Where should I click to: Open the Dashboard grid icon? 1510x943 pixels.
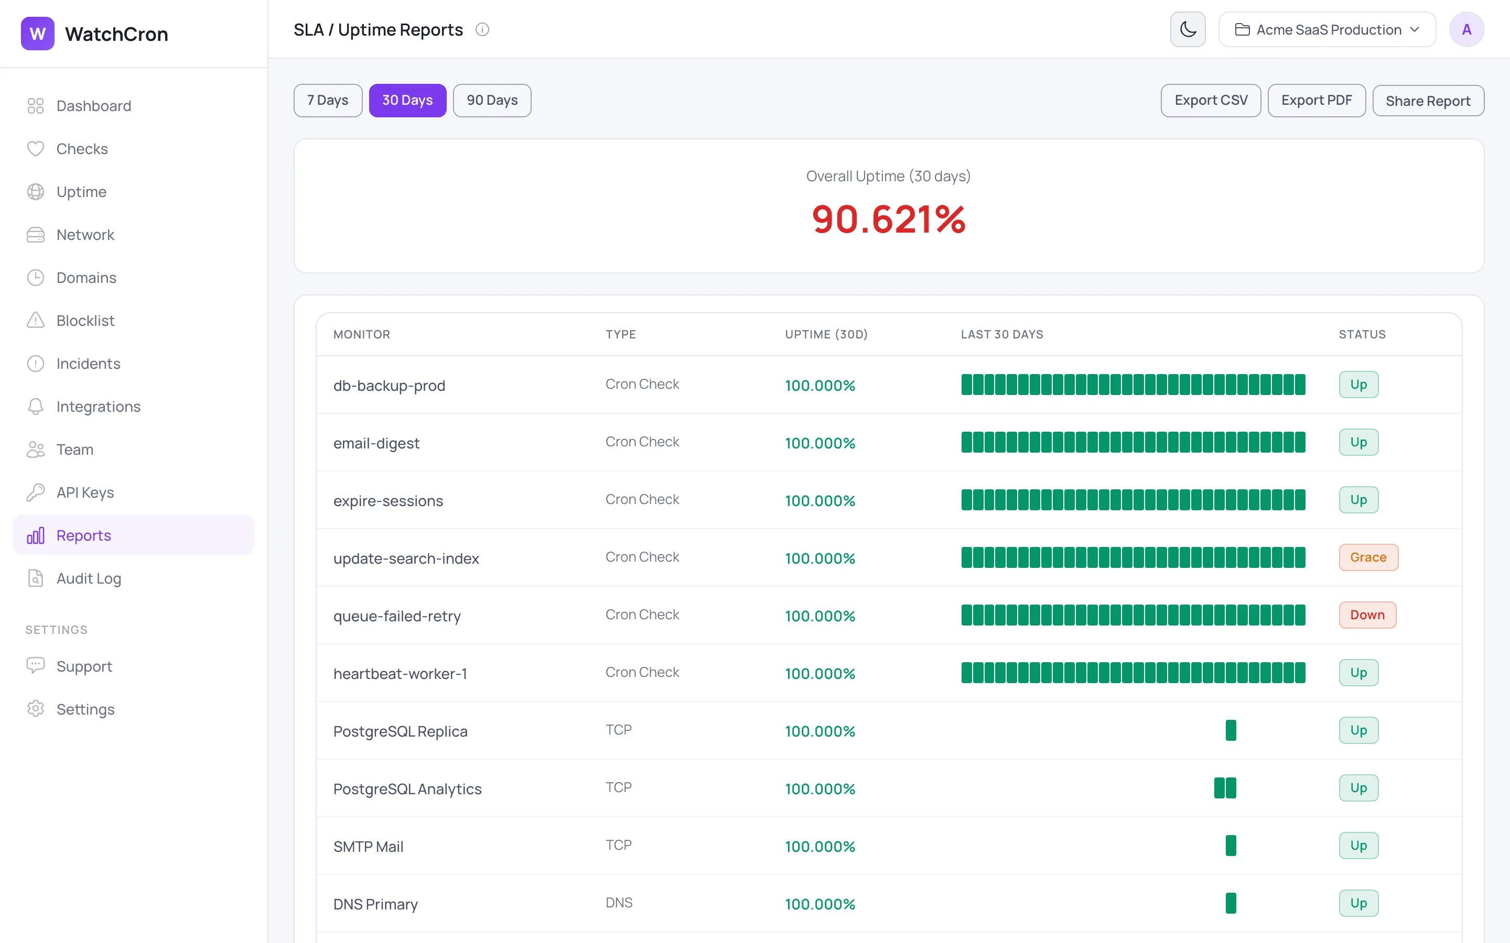pos(36,106)
